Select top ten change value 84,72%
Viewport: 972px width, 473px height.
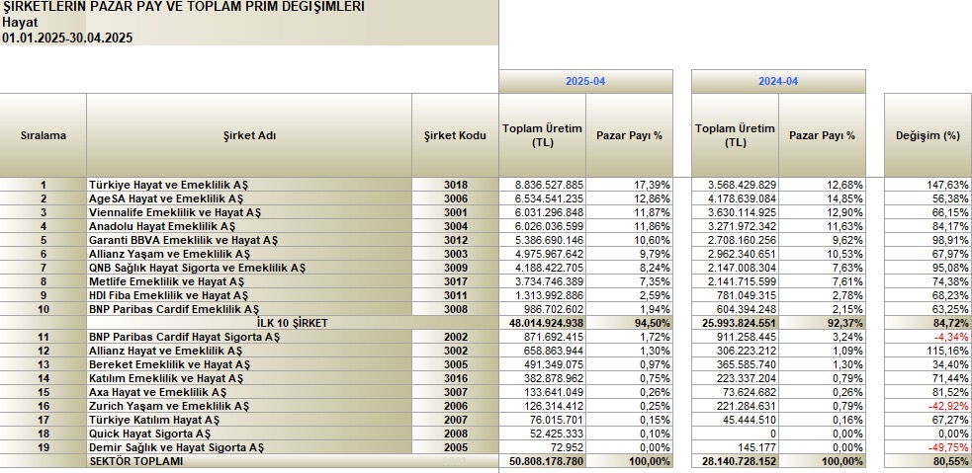(x=928, y=323)
